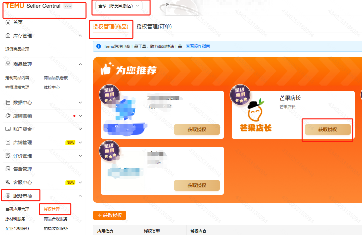Collapse the 库存管理 section chevron
The width and height of the screenshot is (362, 235).
point(80,36)
